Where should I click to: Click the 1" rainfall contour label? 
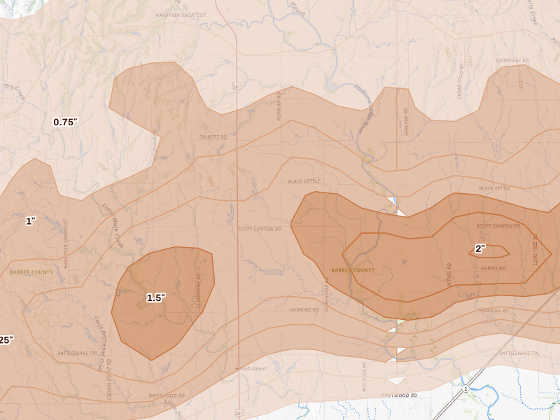(x=31, y=221)
